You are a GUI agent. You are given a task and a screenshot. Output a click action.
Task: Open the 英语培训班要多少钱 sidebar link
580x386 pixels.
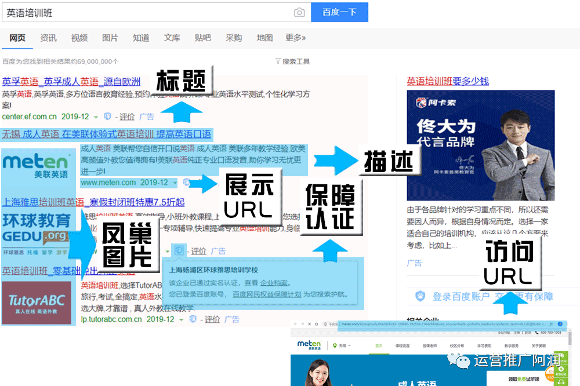coord(448,81)
